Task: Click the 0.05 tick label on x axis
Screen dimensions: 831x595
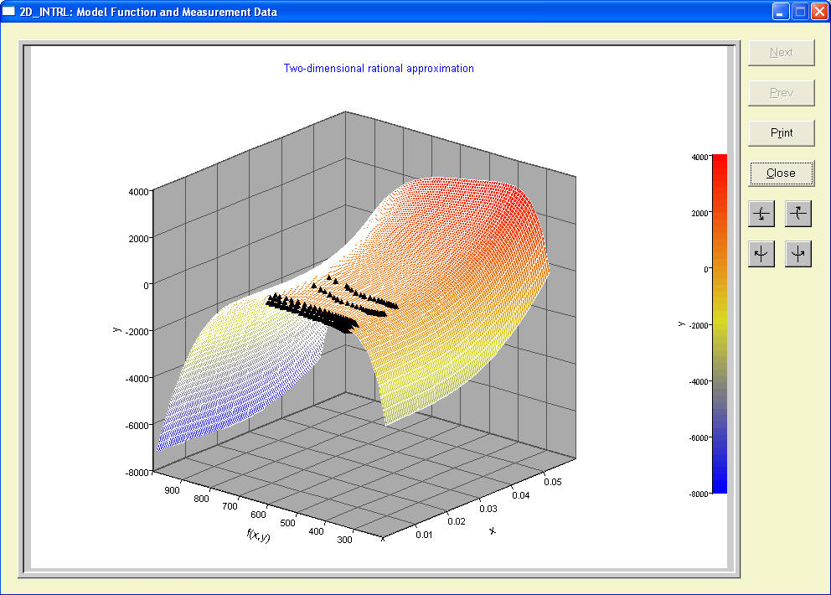Action: click(x=554, y=481)
